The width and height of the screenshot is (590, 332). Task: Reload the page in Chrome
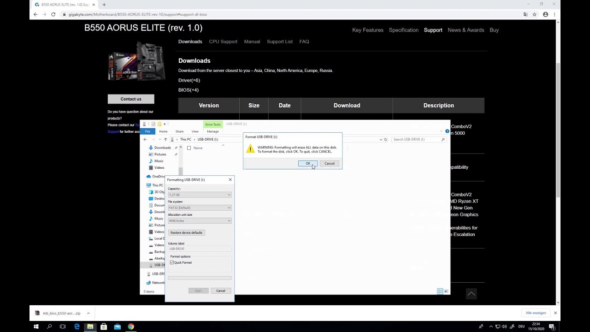coord(53,14)
